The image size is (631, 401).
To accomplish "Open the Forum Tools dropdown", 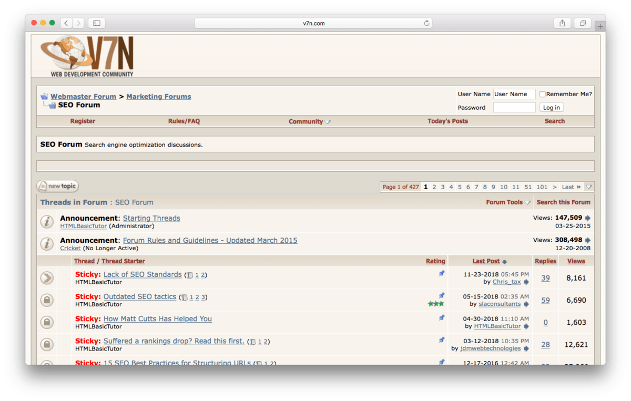I will [x=507, y=202].
